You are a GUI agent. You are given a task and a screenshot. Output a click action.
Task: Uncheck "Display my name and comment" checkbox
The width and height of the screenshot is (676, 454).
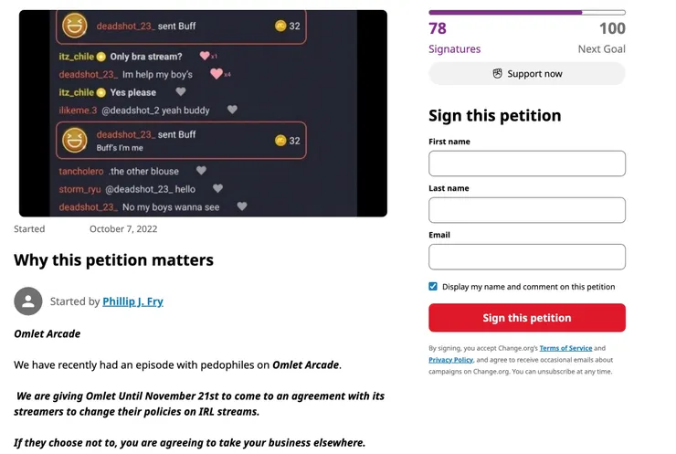pos(433,286)
